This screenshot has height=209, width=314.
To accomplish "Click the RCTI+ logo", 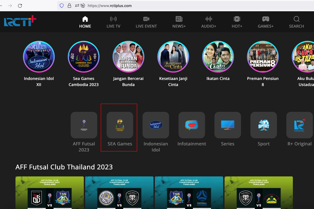I will pos(20,22).
